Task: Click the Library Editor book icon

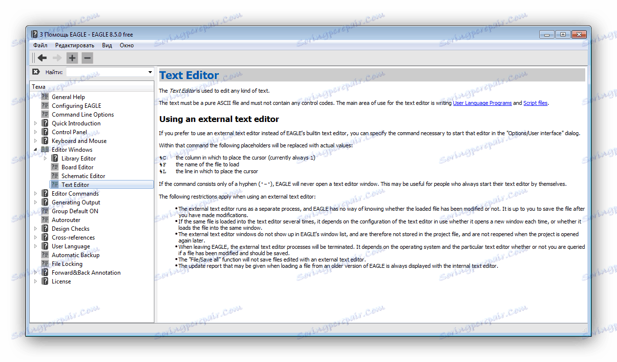Action: click(x=55, y=158)
